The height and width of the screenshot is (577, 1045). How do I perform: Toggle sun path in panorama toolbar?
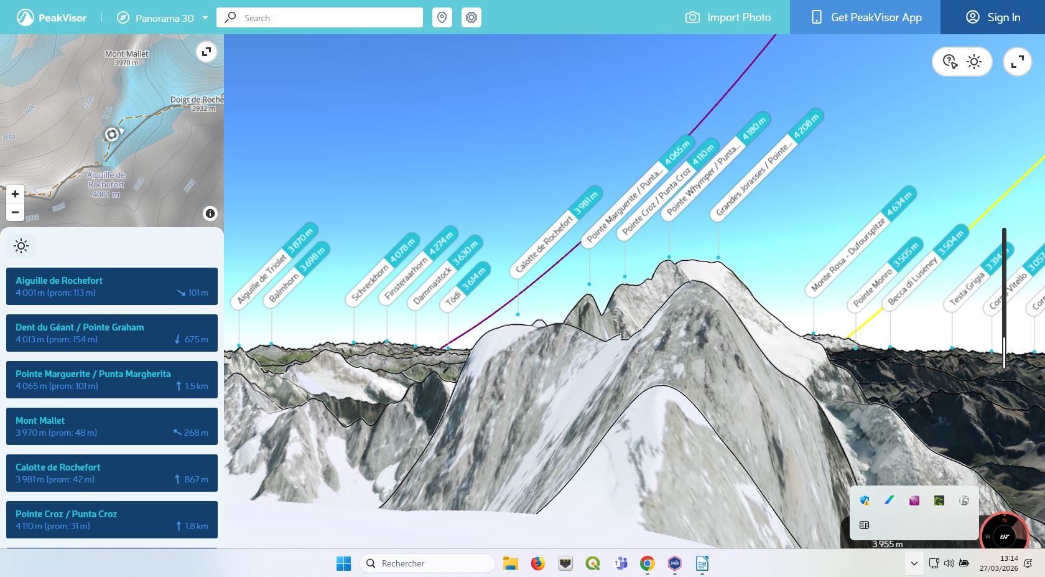974,62
